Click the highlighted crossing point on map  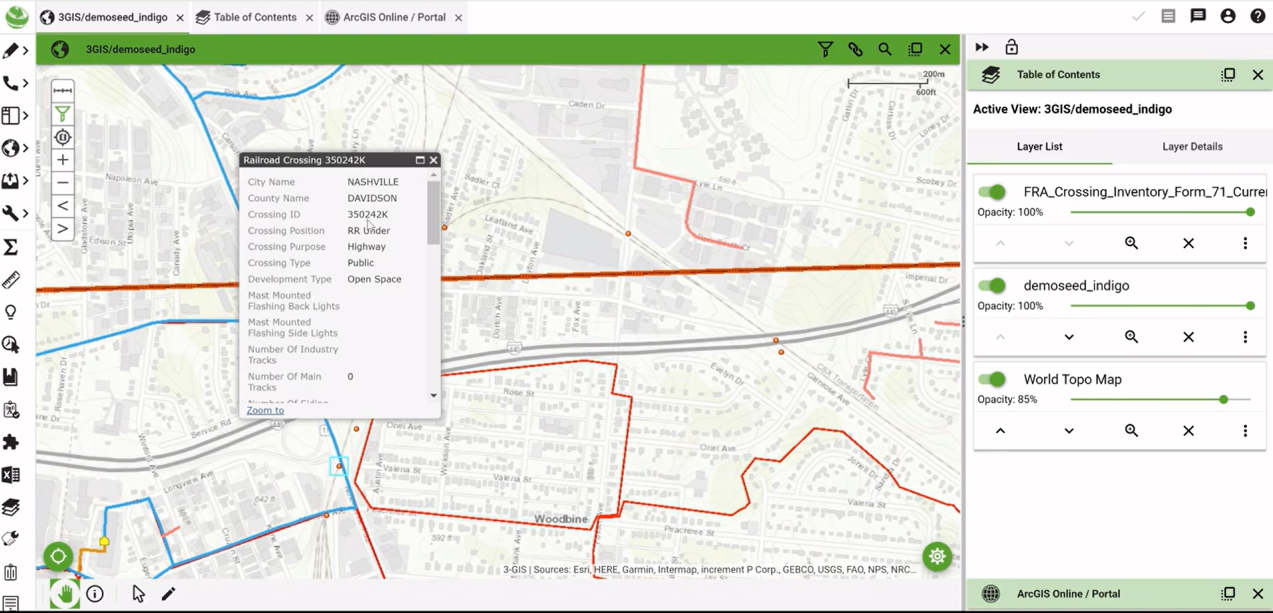339,466
